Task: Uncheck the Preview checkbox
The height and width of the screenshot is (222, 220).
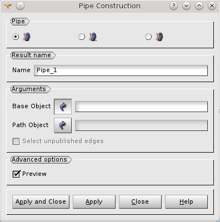Action: pos(16,174)
